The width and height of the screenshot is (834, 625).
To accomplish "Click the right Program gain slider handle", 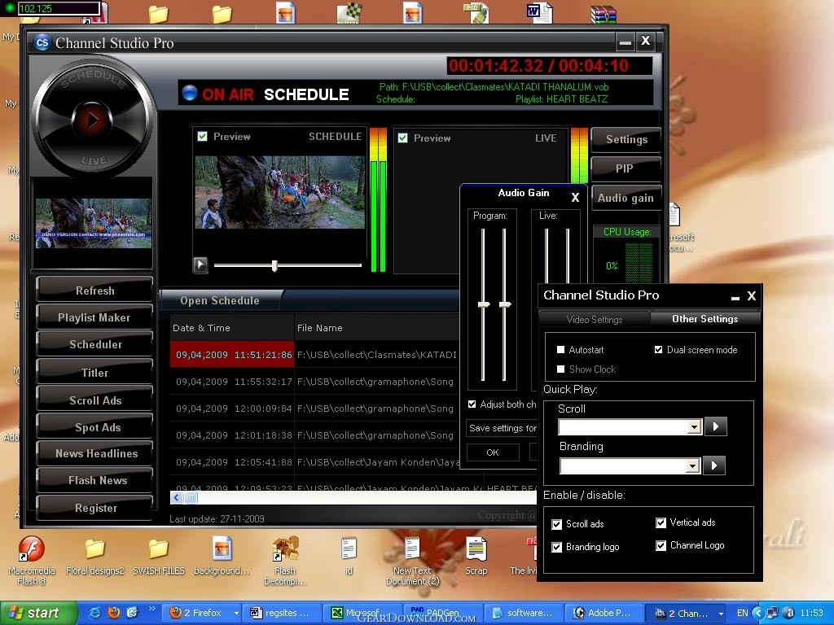I will [505, 304].
